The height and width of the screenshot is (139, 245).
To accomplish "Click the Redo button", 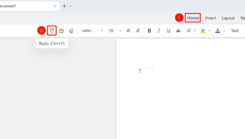I will pos(52,31).
